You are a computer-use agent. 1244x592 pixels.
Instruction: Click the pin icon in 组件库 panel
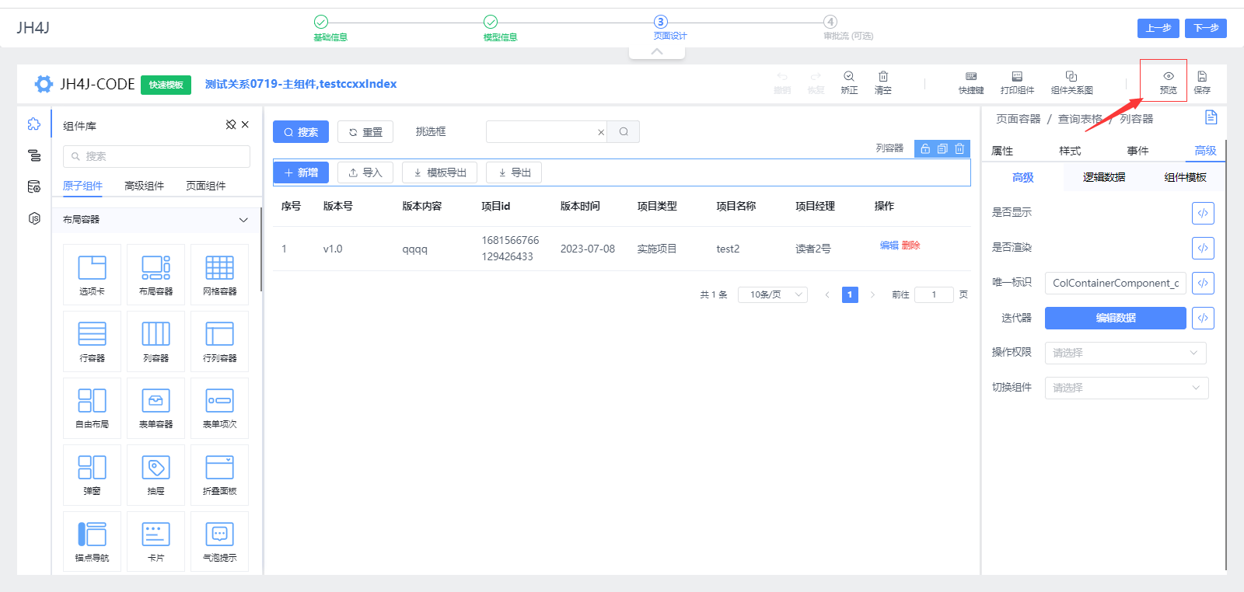pos(231,124)
